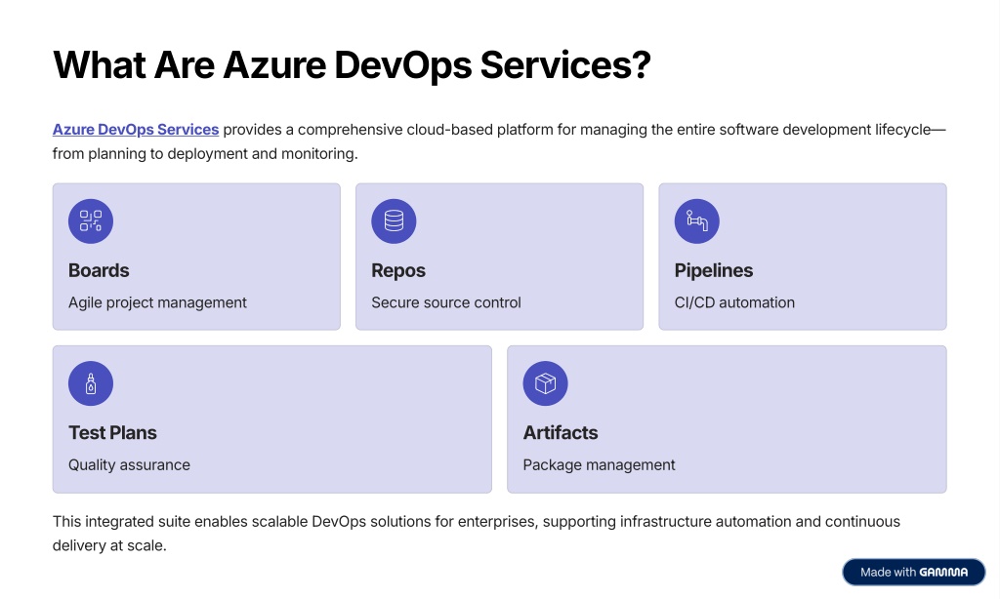The width and height of the screenshot is (1000, 599).
Task: Open the Azure DevOps Services link
Action: (135, 130)
